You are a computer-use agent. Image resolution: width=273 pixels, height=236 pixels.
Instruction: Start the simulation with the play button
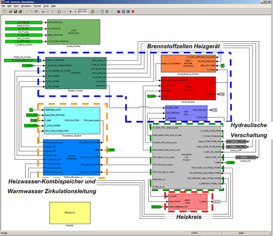[x=71, y=12]
